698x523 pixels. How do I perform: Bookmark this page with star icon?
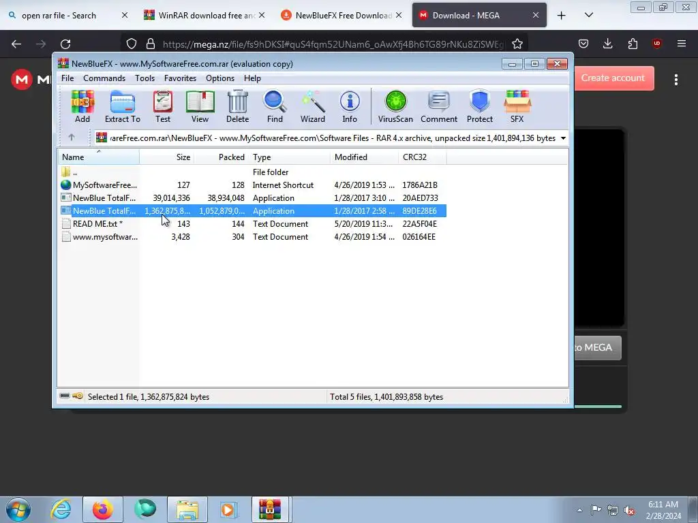[517, 44]
